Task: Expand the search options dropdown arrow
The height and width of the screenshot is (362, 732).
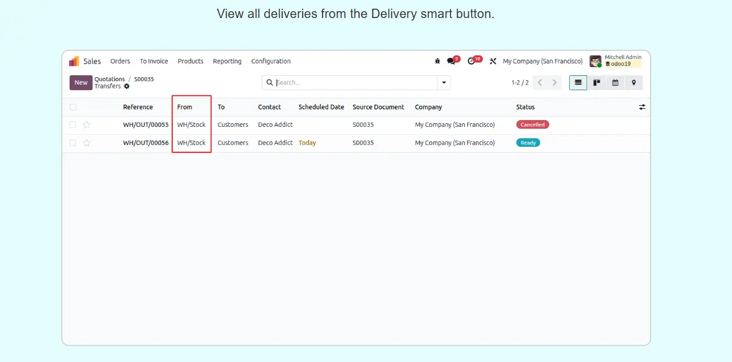Action: coord(444,83)
